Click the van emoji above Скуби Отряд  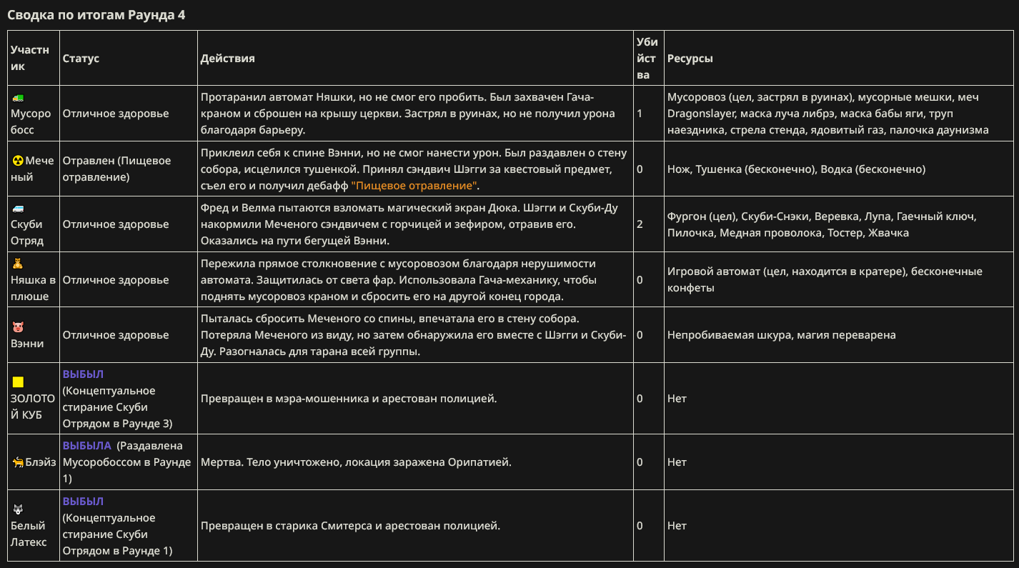click(x=18, y=208)
